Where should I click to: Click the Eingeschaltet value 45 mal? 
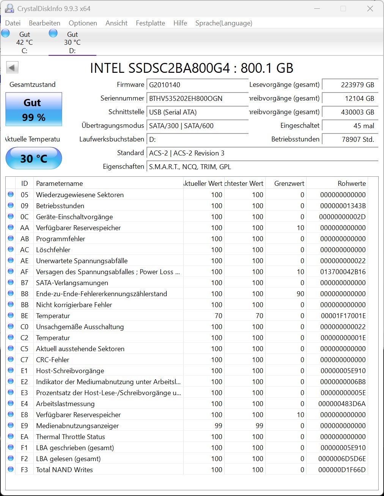(350, 126)
